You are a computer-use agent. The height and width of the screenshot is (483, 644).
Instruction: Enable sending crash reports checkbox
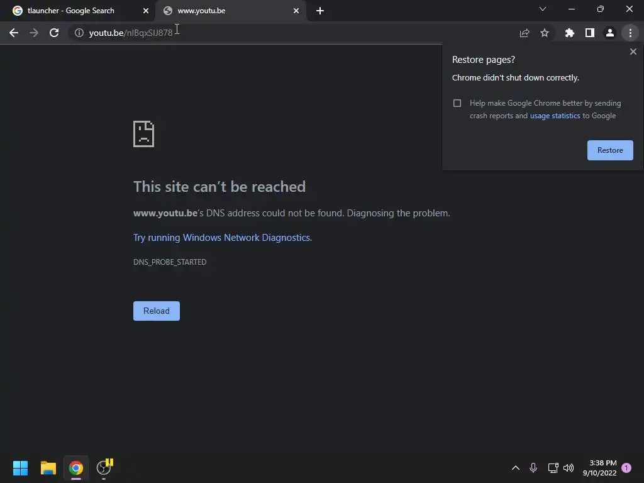[x=457, y=103]
